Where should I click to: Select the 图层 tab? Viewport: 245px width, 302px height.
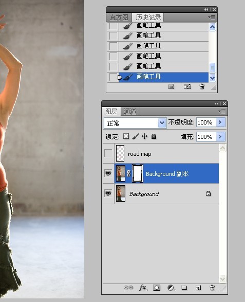tap(111, 111)
